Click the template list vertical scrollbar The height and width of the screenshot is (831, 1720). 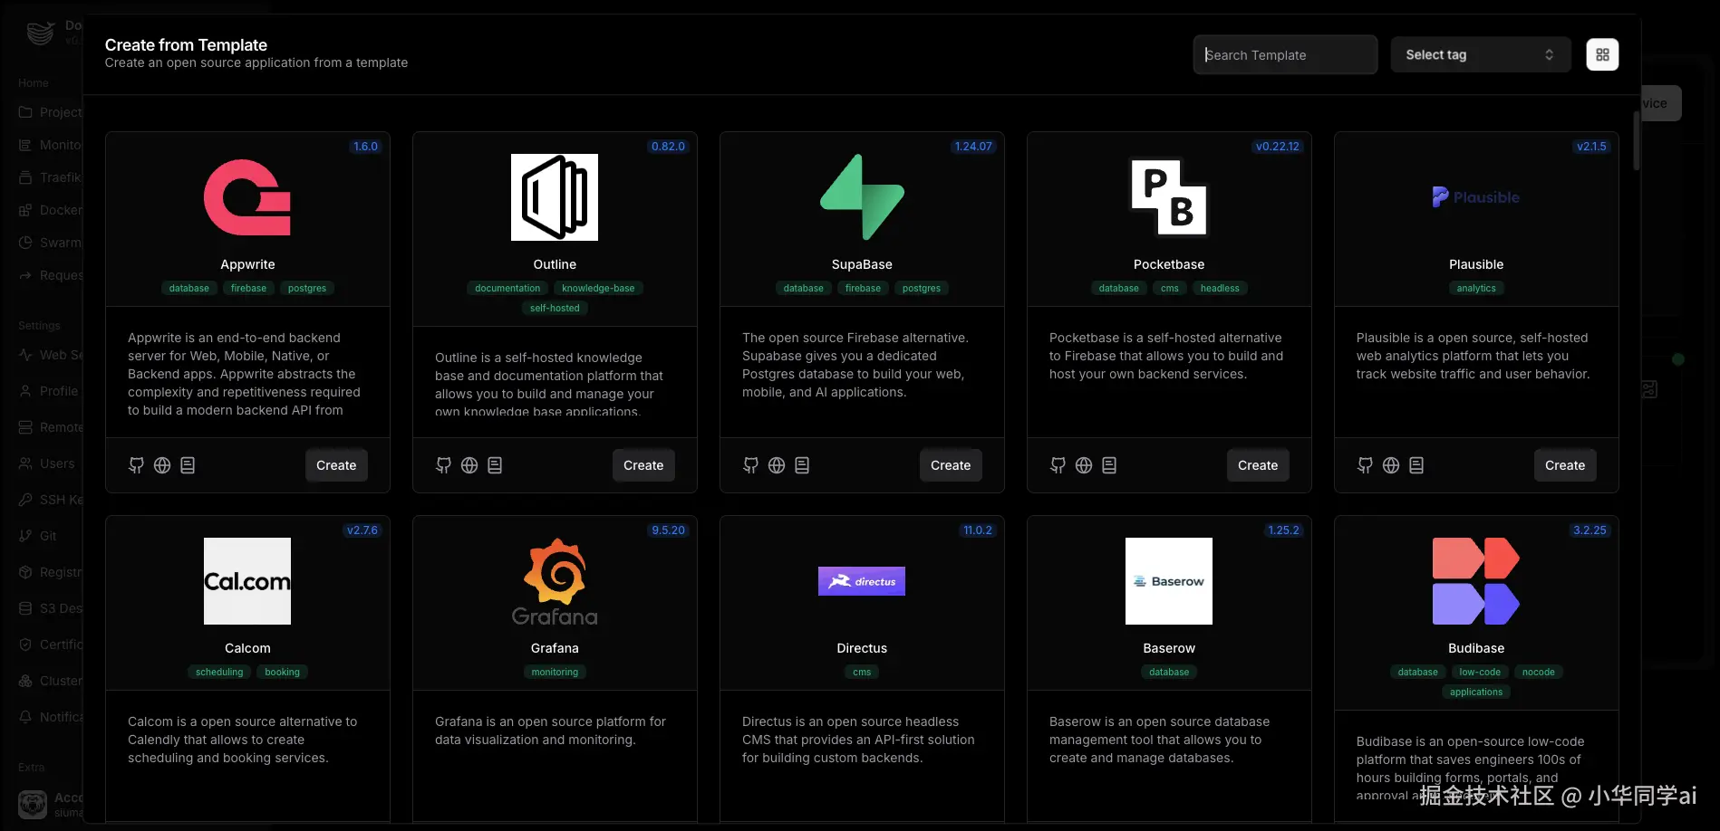click(x=1637, y=141)
